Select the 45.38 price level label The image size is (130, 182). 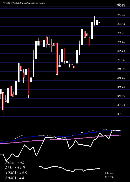(121, 15)
